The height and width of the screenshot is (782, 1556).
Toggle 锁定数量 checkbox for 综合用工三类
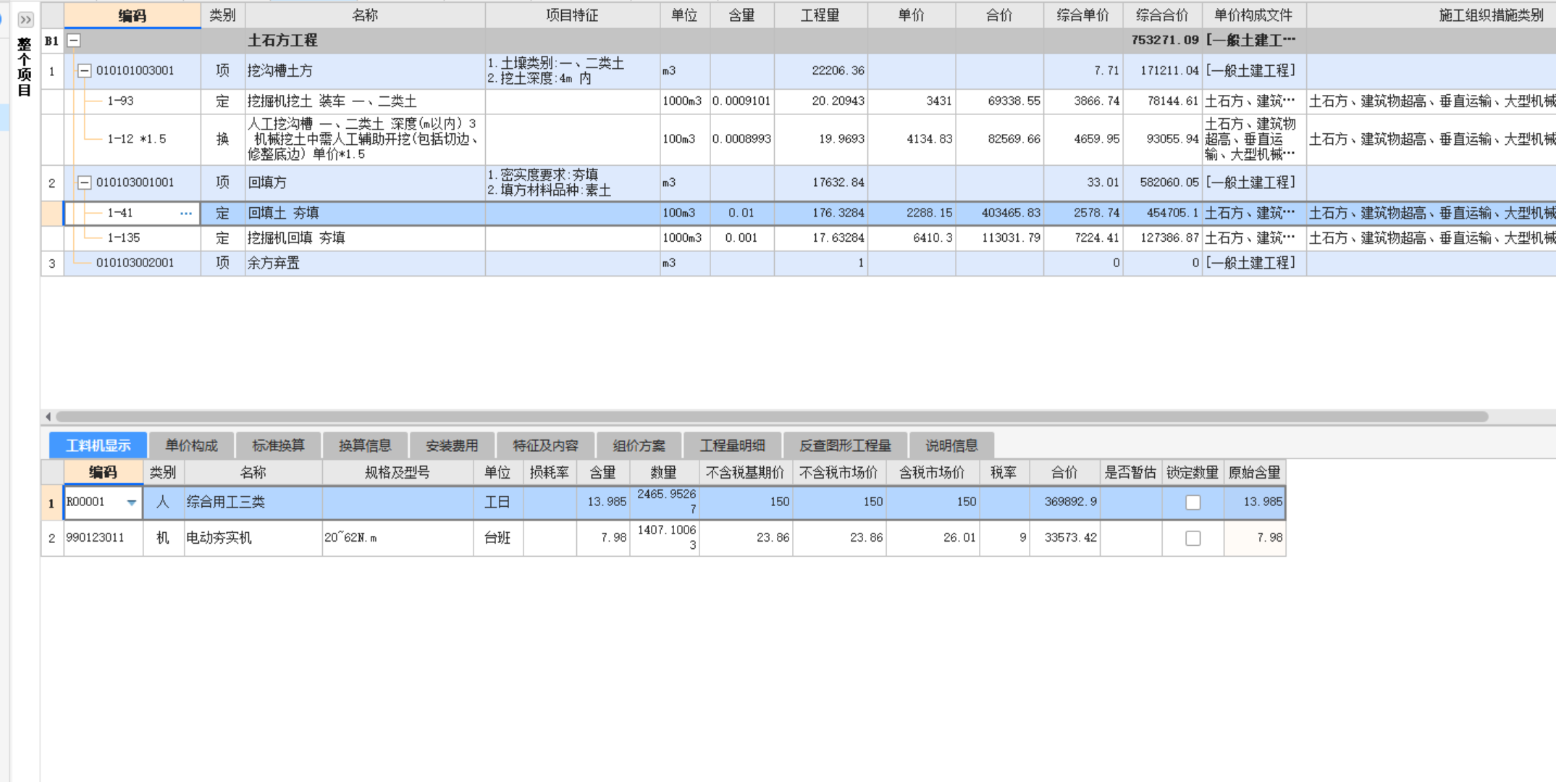pos(1193,503)
